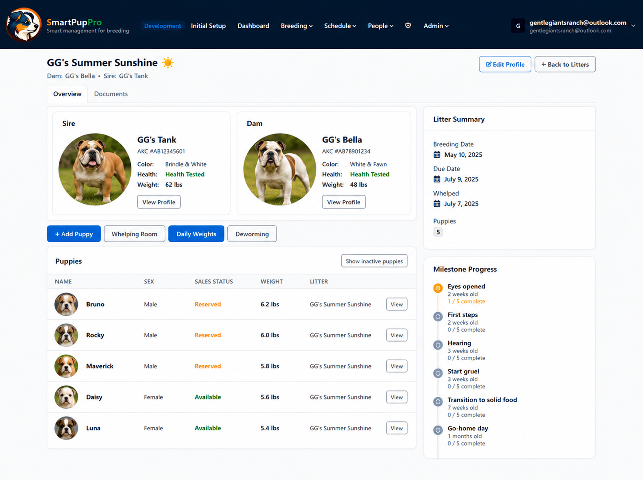Image resolution: width=643 pixels, height=480 pixels.
Task: Click the Transition to solid food marker
Action: (x=438, y=402)
